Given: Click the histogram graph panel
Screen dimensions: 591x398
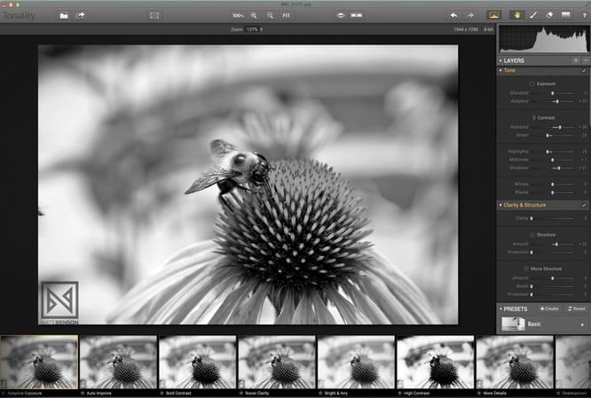Looking at the screenshot, I should pyautogui.click(x=543, y=39).
